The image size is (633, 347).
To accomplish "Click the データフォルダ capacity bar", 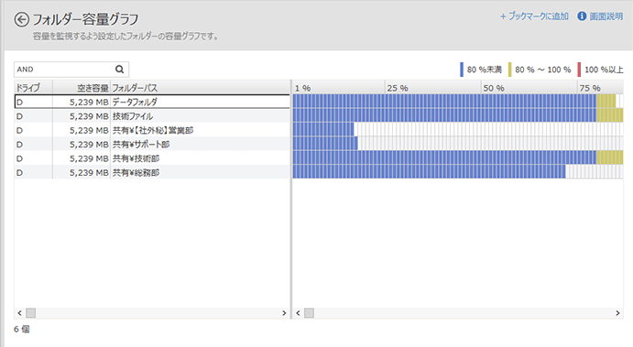I will click(x=454, y=102).
